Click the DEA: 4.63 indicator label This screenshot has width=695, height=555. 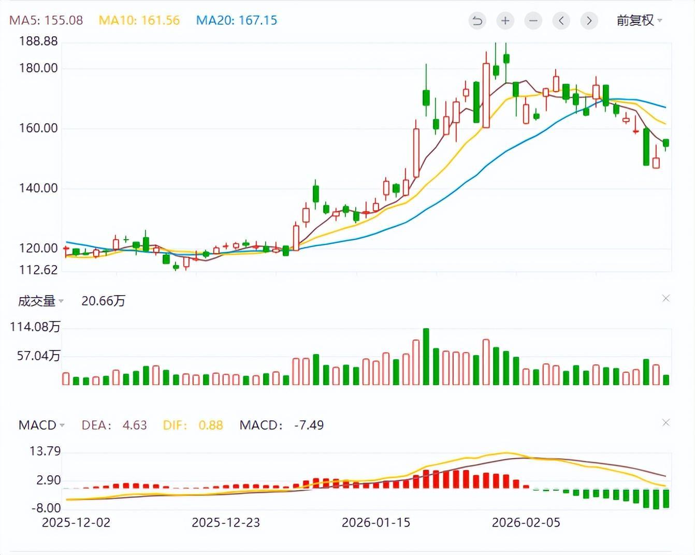114,425
